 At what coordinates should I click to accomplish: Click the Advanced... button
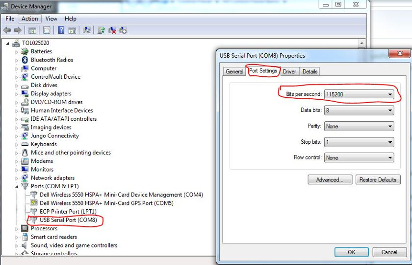tap(330, 180)
